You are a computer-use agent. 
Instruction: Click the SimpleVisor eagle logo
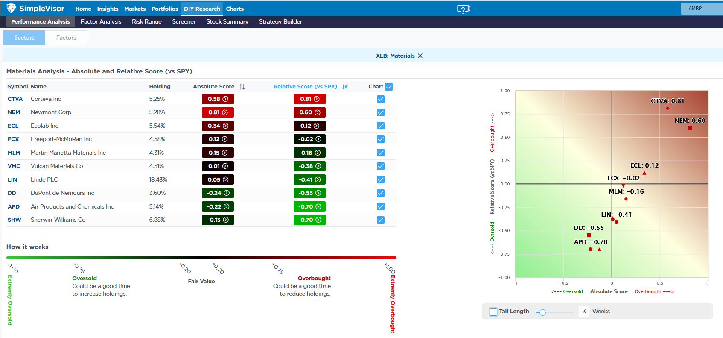click(x=11, y=8)
